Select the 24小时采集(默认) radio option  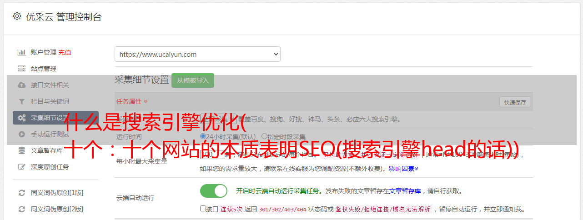point(203,136)
